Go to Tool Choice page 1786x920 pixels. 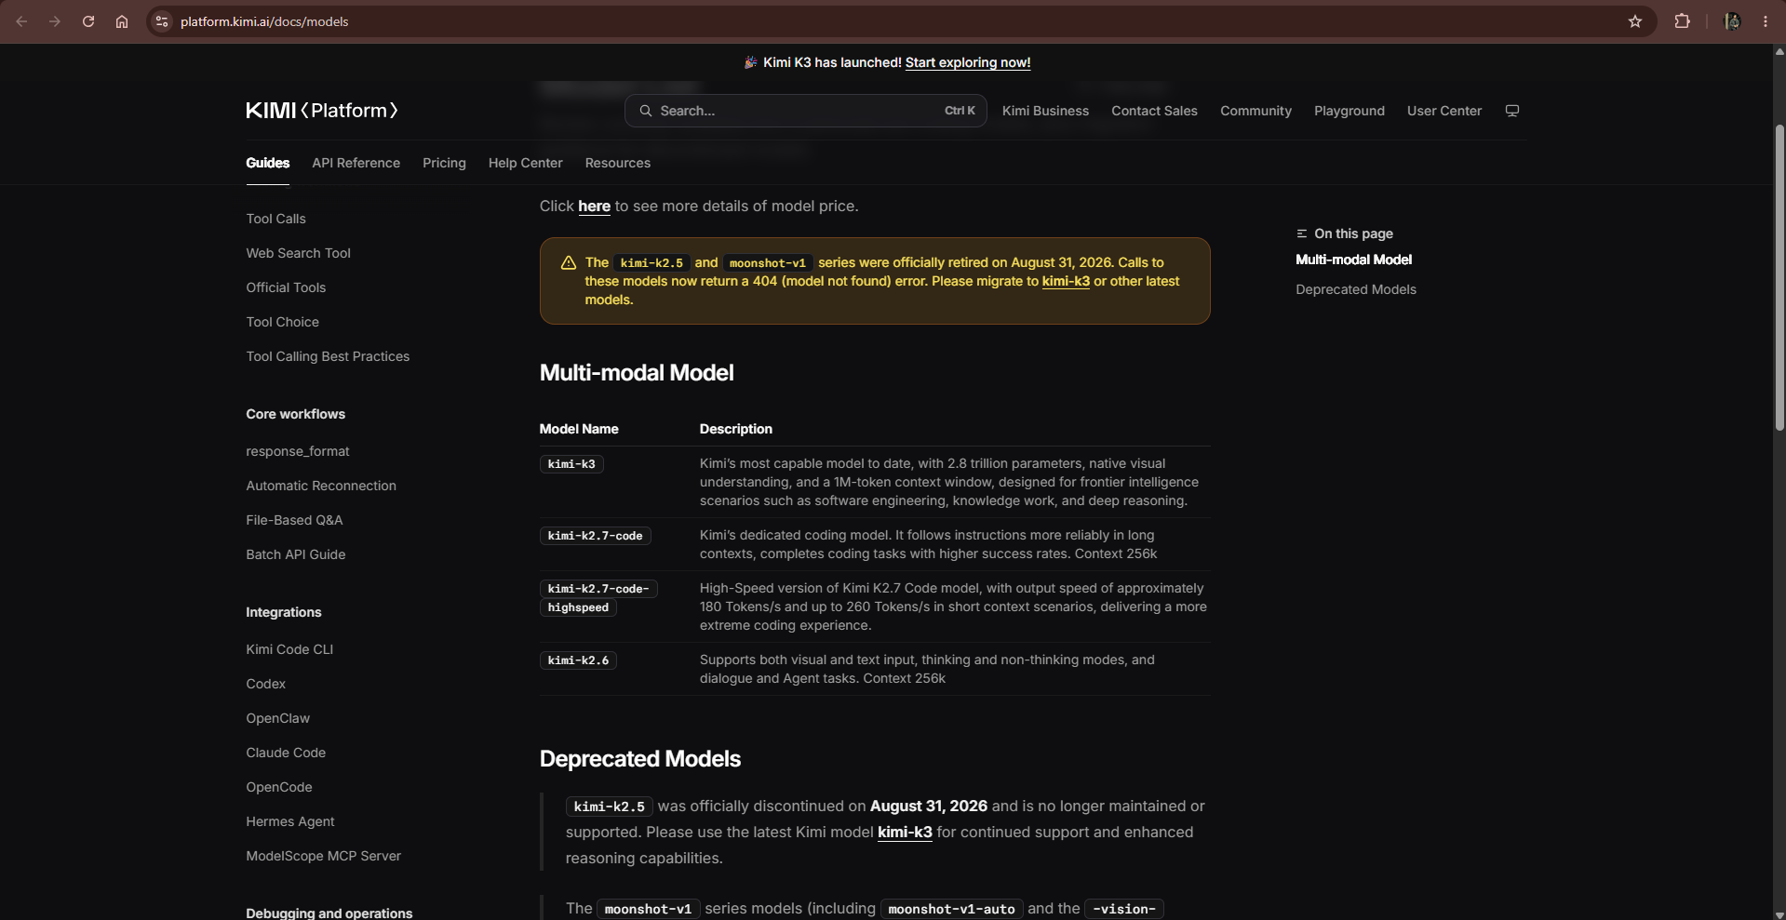point(282,322)
